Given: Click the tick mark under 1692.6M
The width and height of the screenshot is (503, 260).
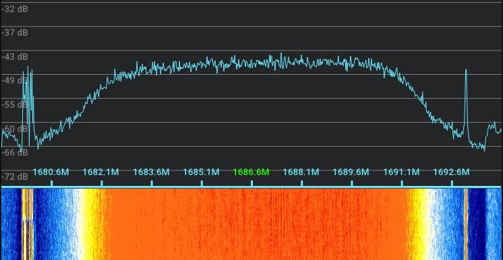Looking at the screenshot, I should 452,183.
